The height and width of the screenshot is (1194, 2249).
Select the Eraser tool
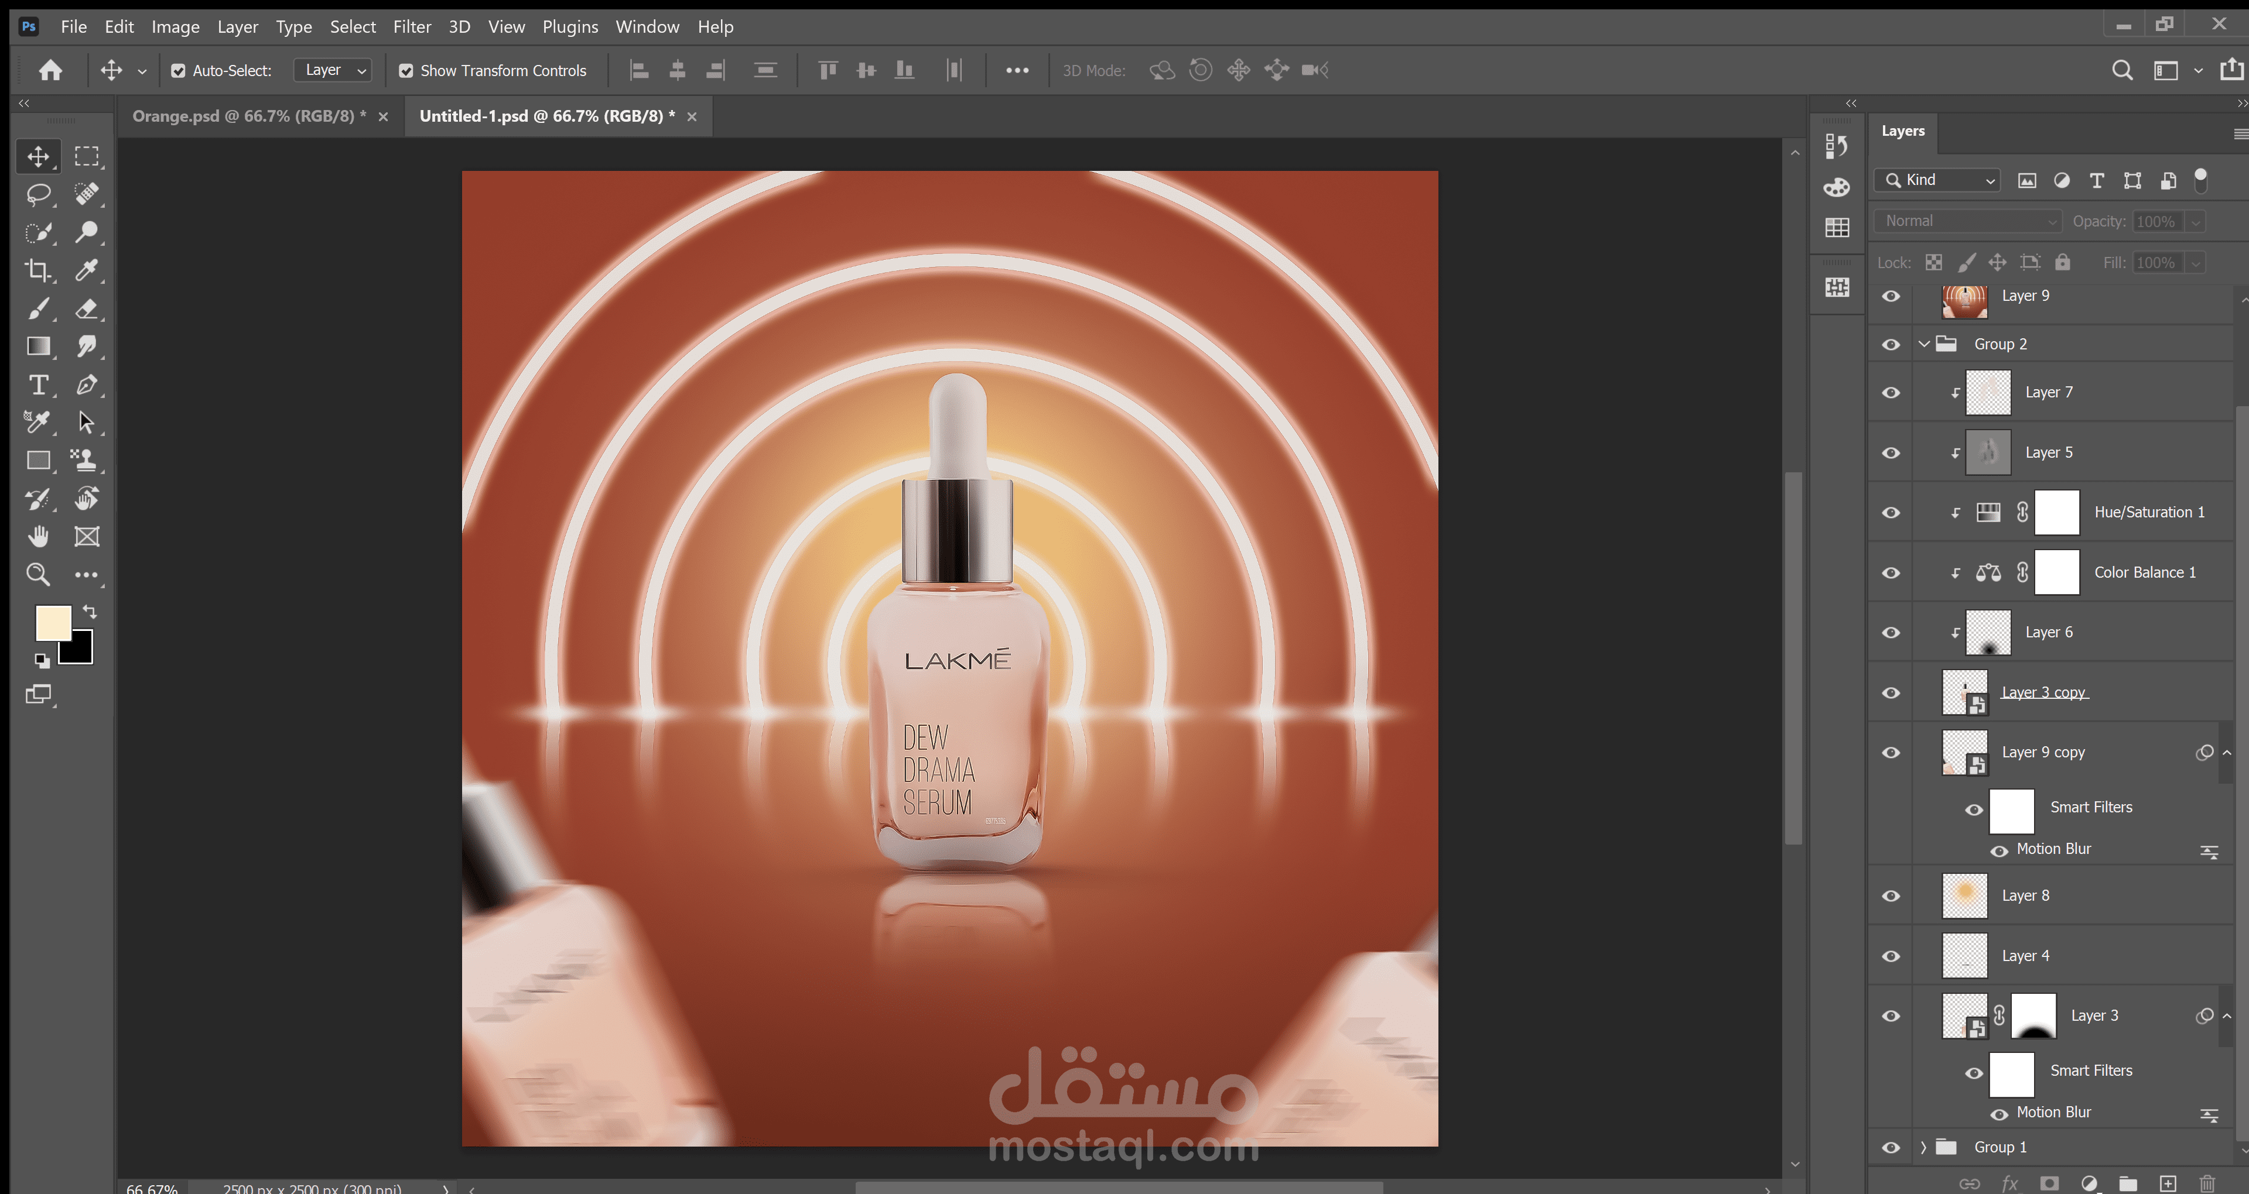pyautogui.click(x=87, y=308)
